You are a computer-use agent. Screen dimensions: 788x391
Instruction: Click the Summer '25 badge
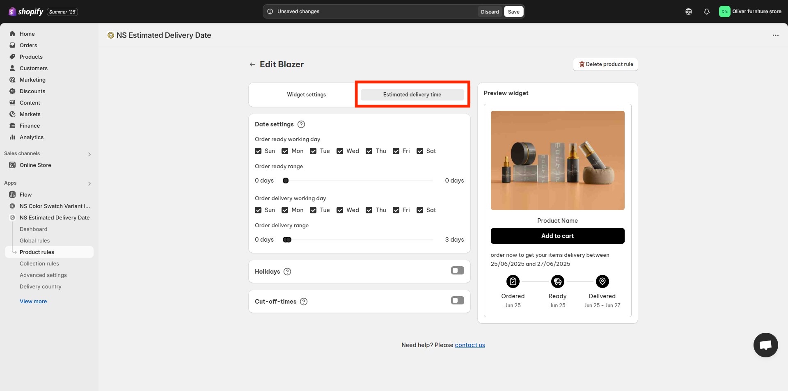62,12
